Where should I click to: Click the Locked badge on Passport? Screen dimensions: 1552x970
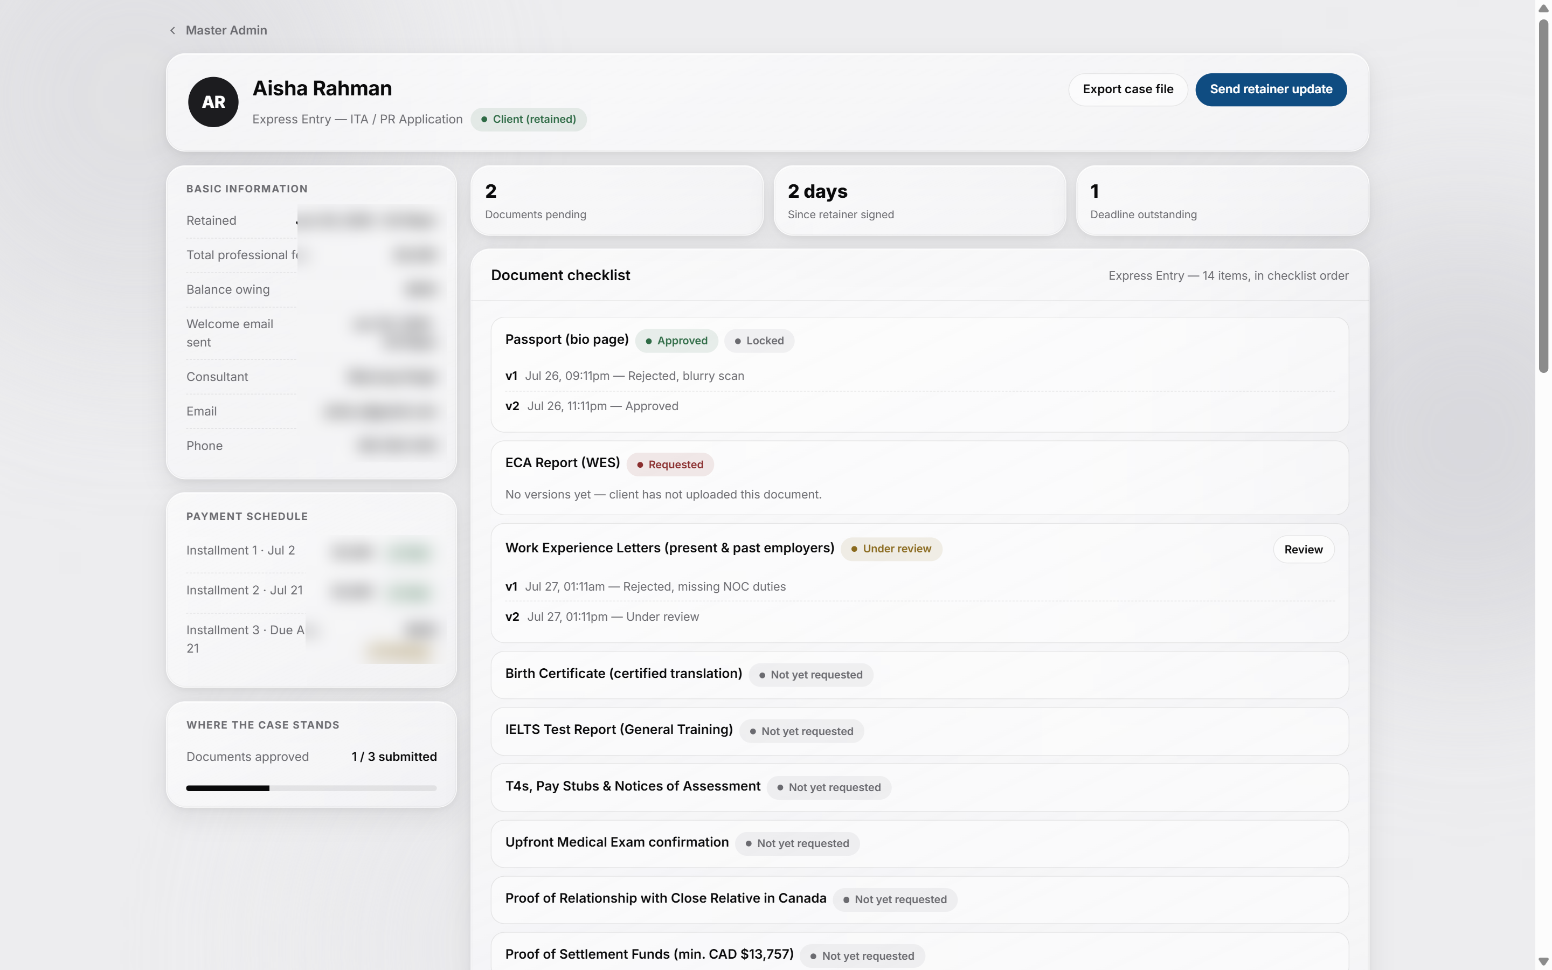tap(759, 341)
